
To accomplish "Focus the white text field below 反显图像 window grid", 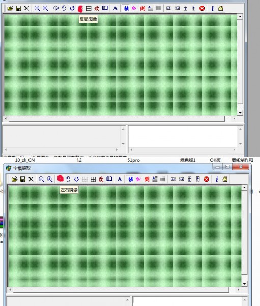I will tap(183, 137).
